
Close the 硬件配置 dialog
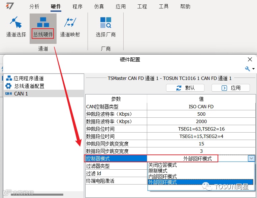pos(250,59)
